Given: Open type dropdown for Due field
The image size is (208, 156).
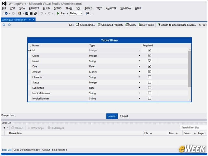Looking at the screenshot, I should pos(139,66).
